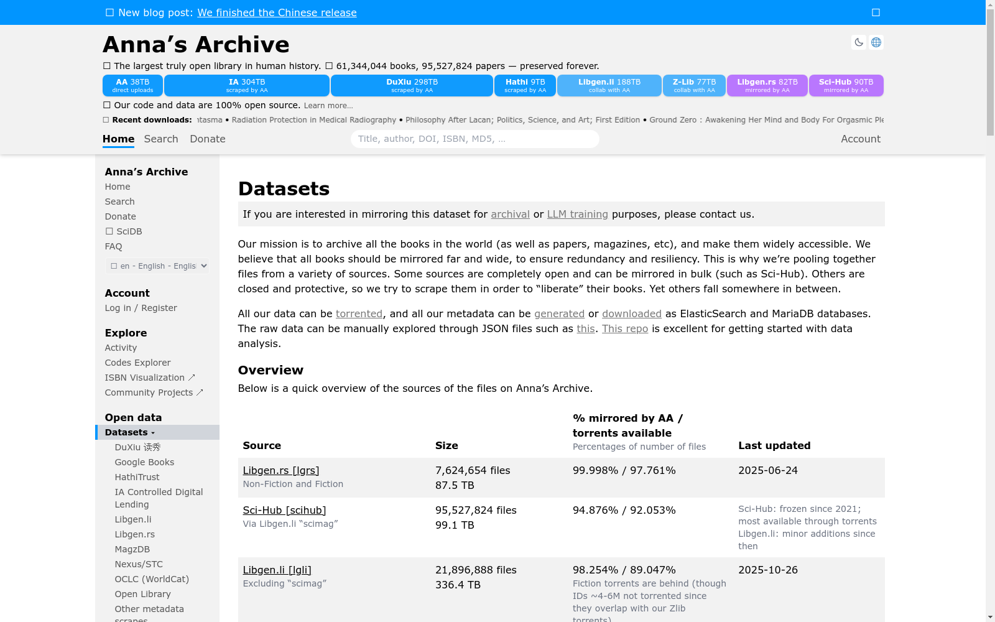Select the '98.254% / 89.047%' mirrored cell
Viewport: 995px width, 622px height.
click(x=624, y=570)
